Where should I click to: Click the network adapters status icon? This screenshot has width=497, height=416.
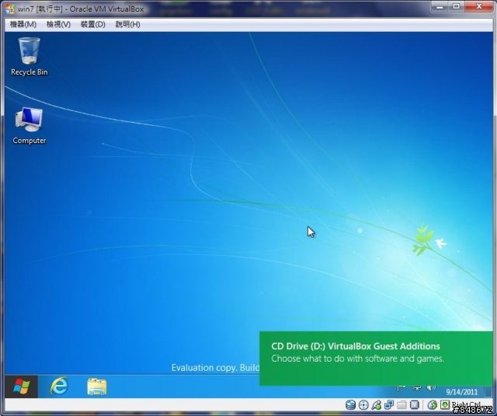coord(389,405)
